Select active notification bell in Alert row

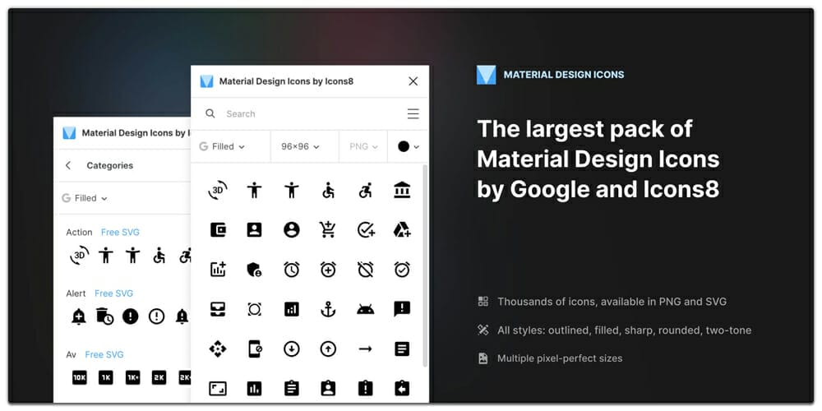pyautogui.click(x=79, y=316)
